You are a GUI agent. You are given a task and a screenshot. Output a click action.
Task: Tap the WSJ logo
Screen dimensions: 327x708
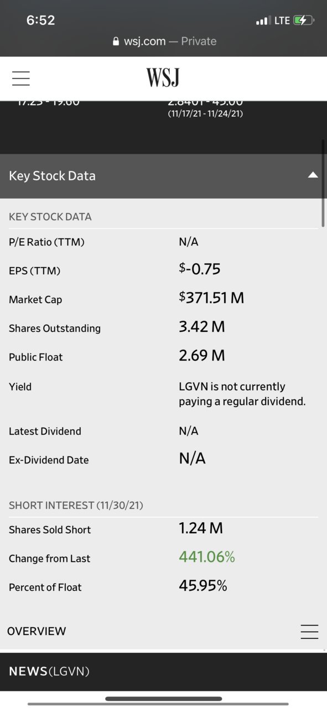tap(163, 78)
